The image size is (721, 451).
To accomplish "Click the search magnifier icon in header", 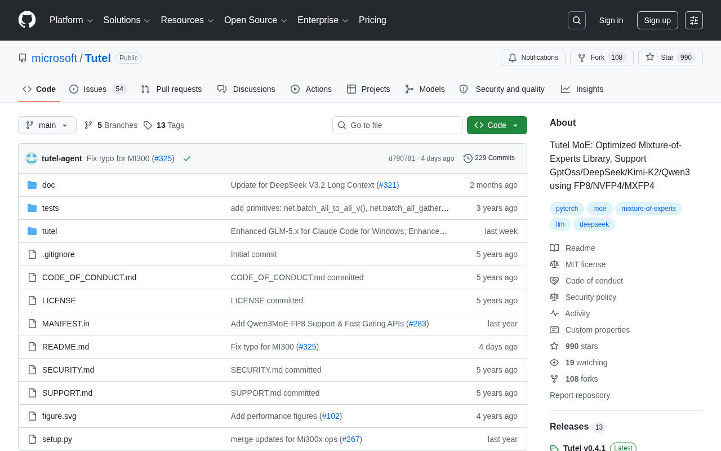I will [x=577, y=20].
